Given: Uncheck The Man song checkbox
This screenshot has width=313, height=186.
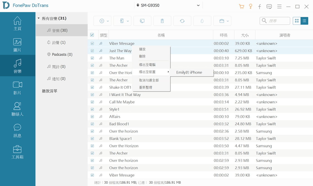Looking at the screenshot, I should click(92, 58).
